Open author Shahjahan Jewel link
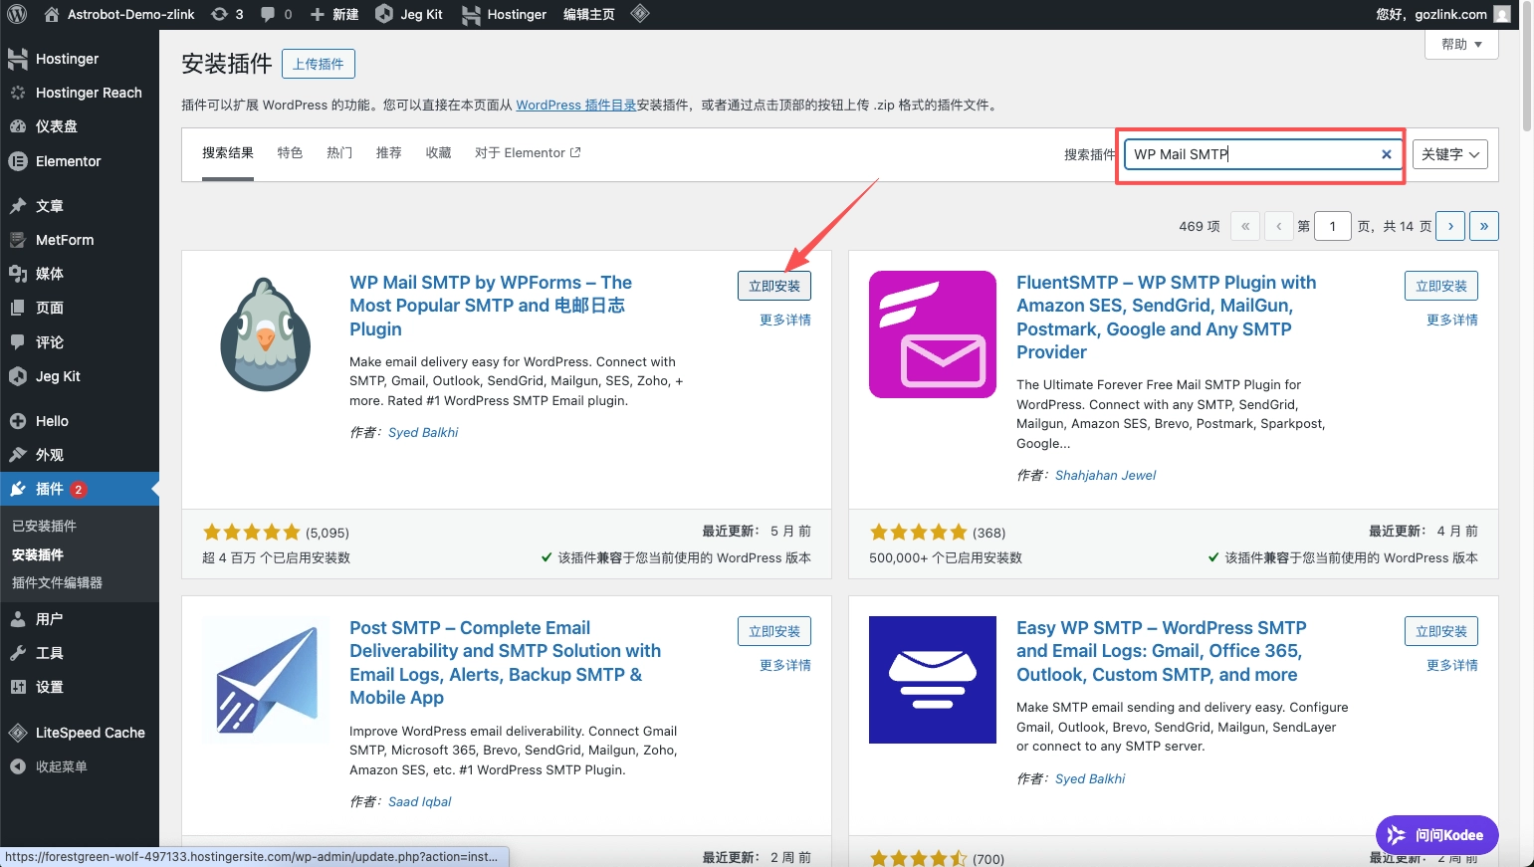 click(x=1105, y=475)
